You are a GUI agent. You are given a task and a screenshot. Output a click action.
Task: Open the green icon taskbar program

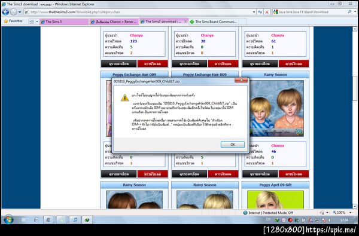[87, 220]
